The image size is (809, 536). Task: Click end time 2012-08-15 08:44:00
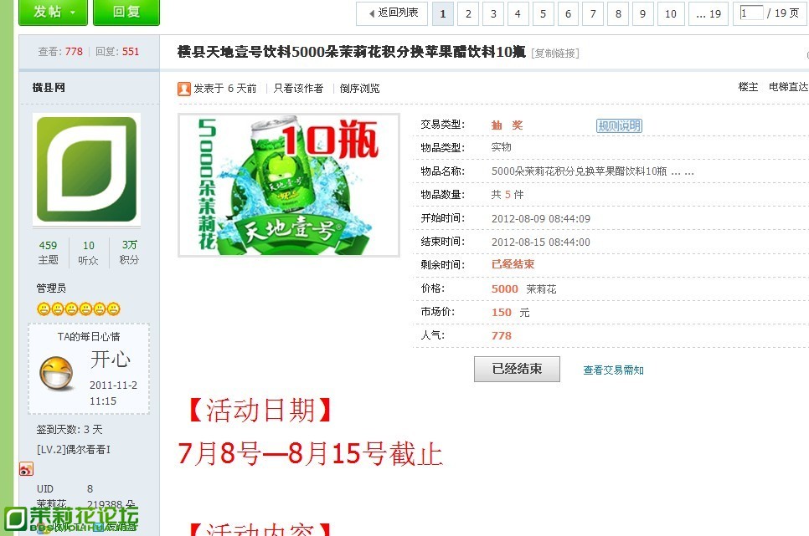tap(541, 242)
